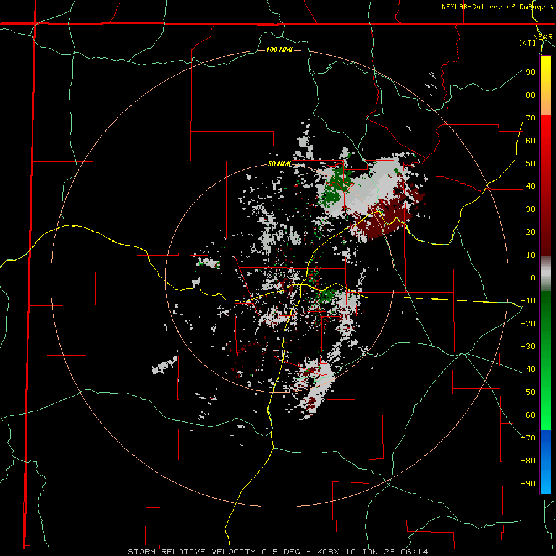This screenshot has height=556, width=556.
Task: Click the STORM RELATIVE VELOCITY product title
Action: [192, 552]
